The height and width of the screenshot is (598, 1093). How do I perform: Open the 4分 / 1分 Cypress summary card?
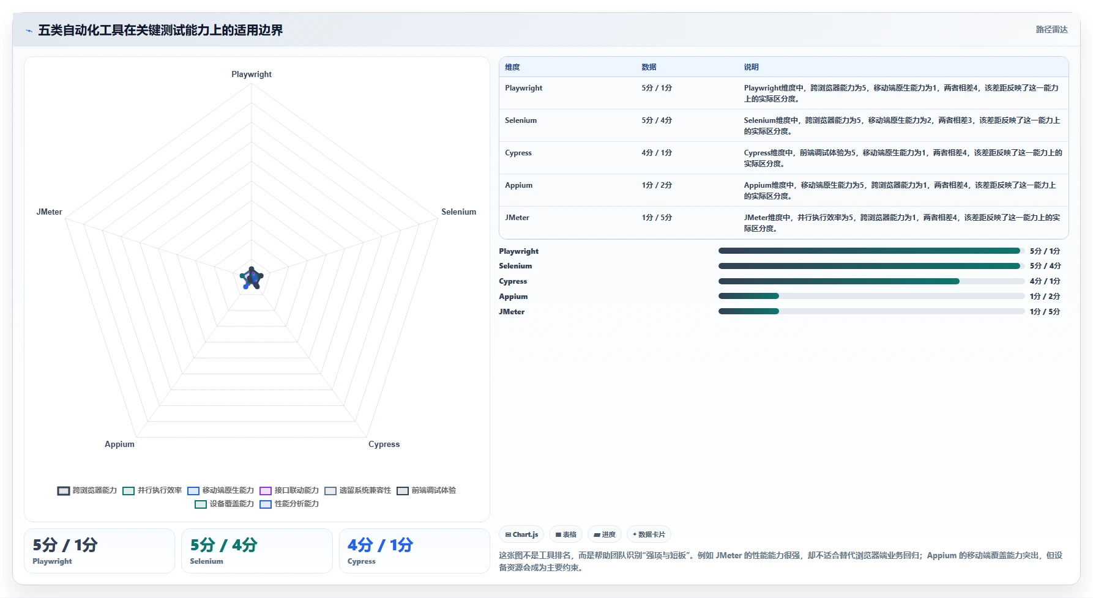[x=414, y=551]
